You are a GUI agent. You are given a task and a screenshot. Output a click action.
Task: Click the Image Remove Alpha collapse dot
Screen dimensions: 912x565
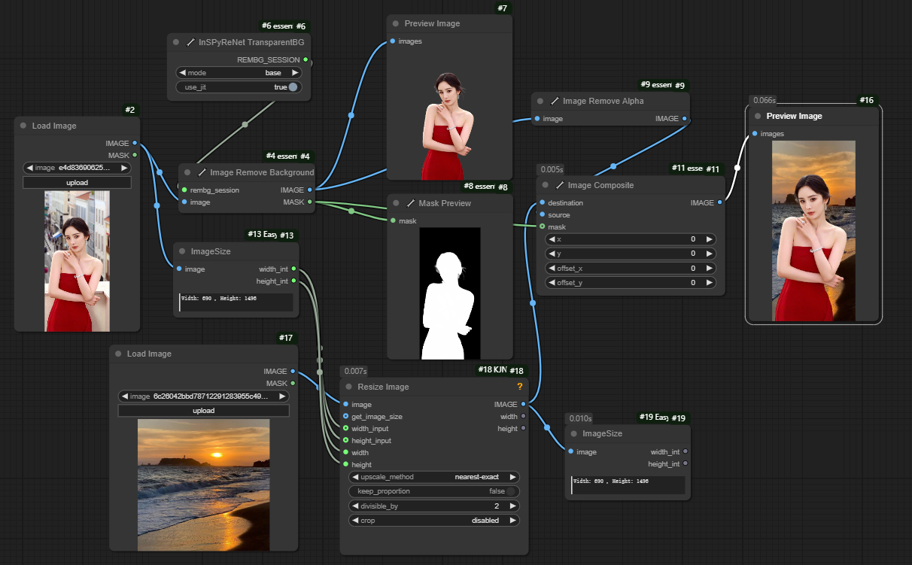[540, 101]
